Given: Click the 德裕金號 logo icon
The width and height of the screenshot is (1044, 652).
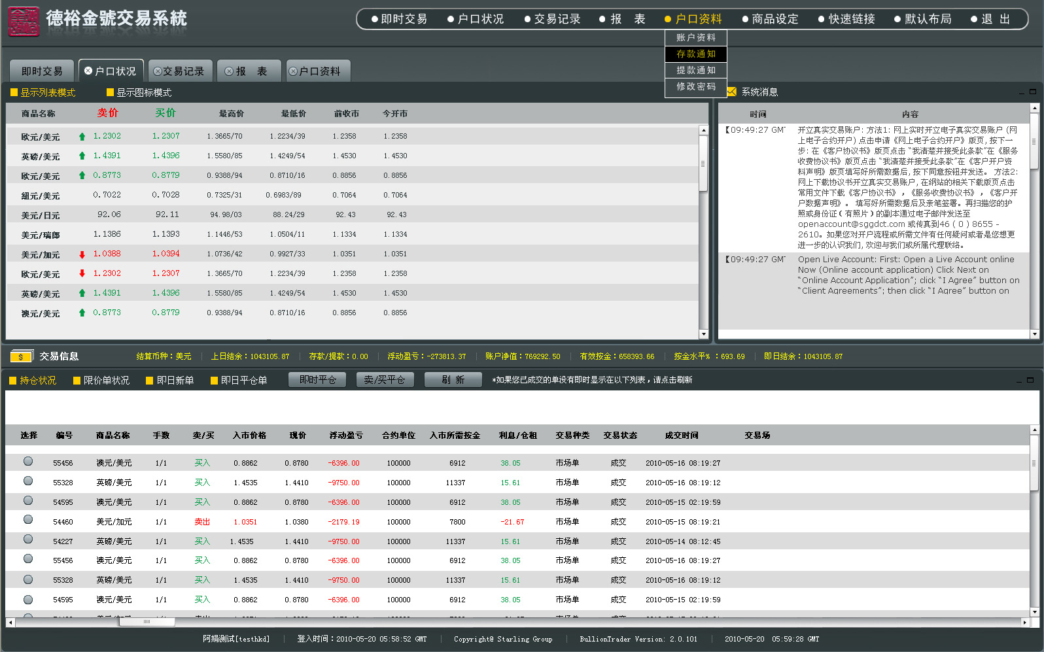Looking at the screenshot, I should coord(24,21).
